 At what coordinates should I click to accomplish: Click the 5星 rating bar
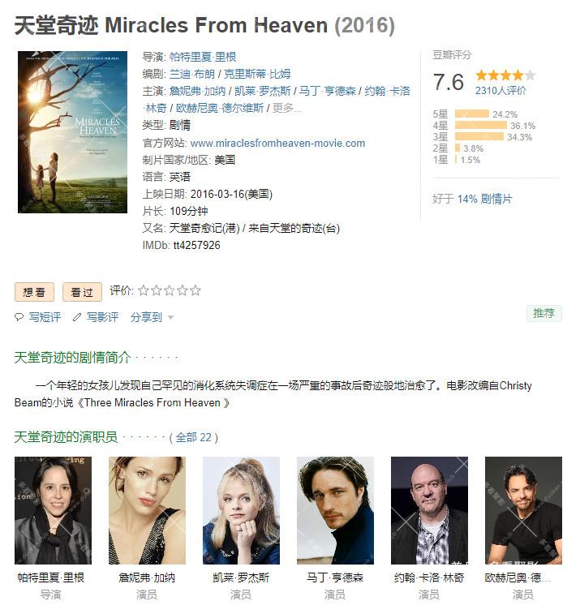pos(472,114)
